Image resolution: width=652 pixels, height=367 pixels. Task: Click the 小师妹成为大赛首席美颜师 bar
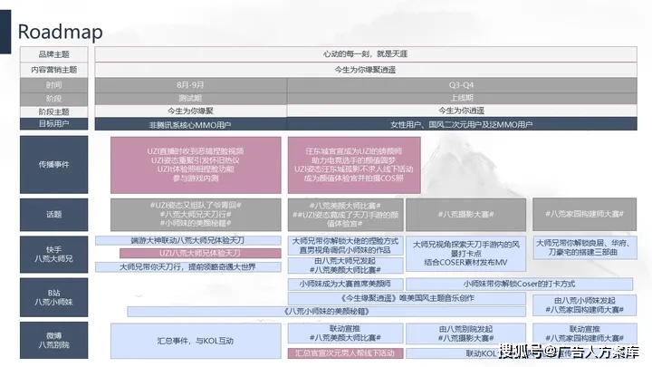tap(346, 285)
